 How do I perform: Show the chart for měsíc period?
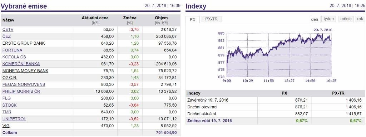[x=346, y=19]
